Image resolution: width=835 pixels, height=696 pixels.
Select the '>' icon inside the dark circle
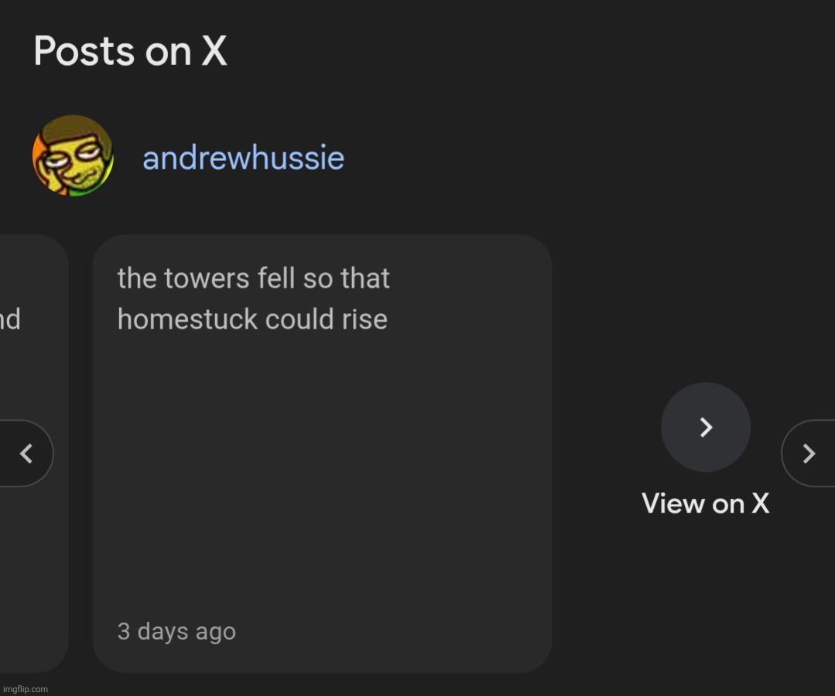tap(704, 427)
